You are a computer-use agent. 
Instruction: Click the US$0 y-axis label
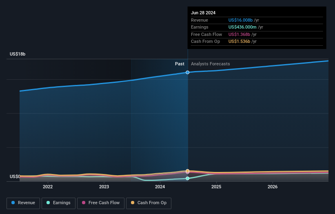tap(15, 176)
